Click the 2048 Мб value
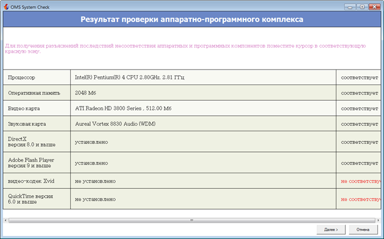 [86, 93]
